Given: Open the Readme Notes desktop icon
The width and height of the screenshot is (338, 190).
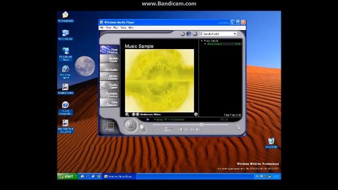Looking at the screenshot, I should coord(65,89).
